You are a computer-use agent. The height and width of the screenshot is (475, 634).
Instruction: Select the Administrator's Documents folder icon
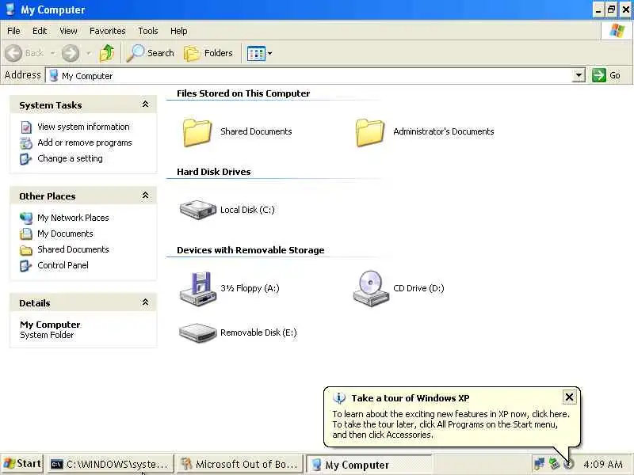370,132
